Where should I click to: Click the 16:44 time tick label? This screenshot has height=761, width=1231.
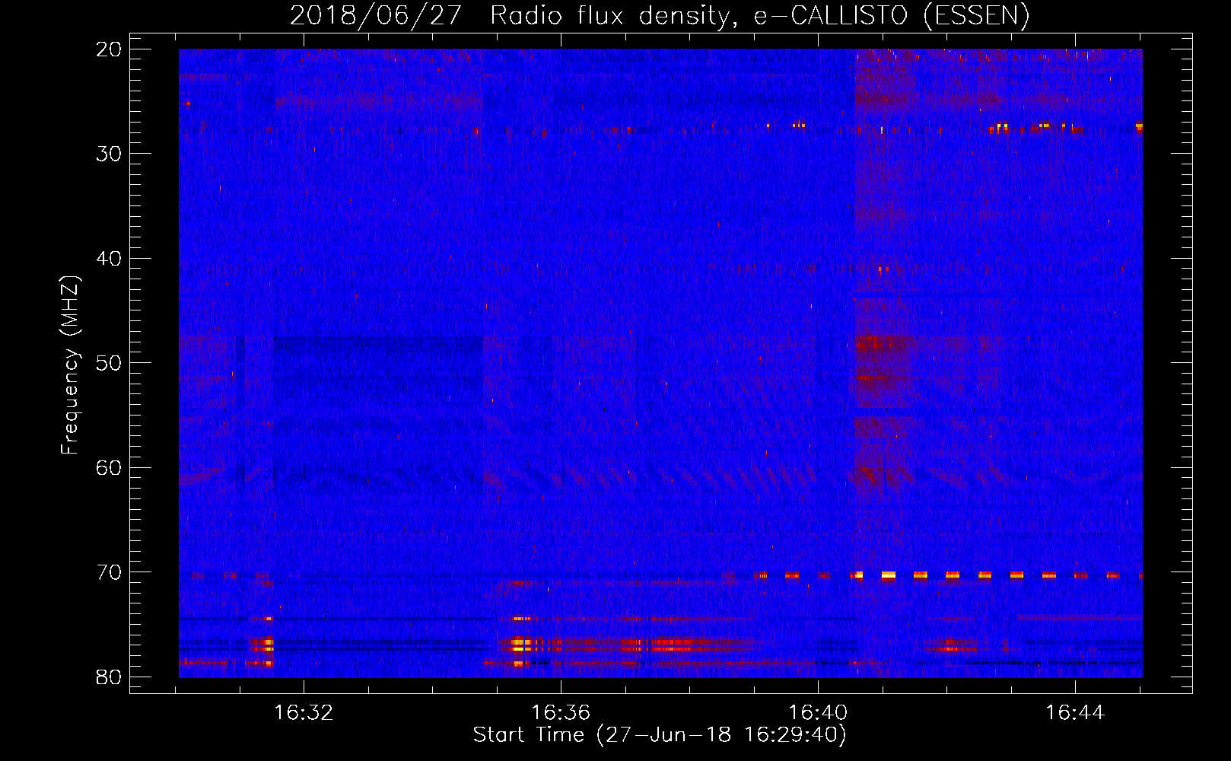[x=1075, y=713]
